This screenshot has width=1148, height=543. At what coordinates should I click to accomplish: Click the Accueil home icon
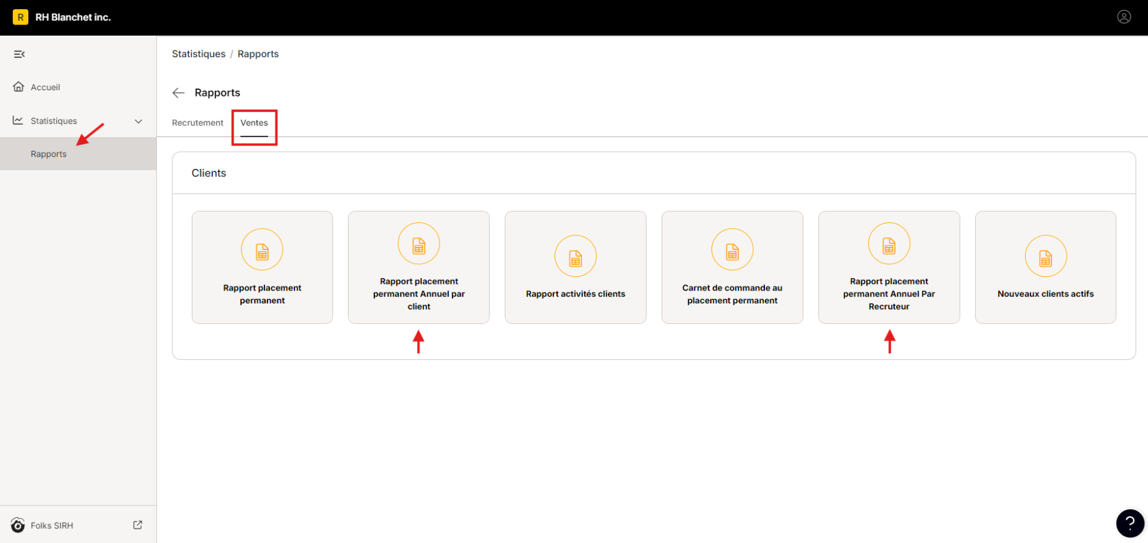coord(18,87)
